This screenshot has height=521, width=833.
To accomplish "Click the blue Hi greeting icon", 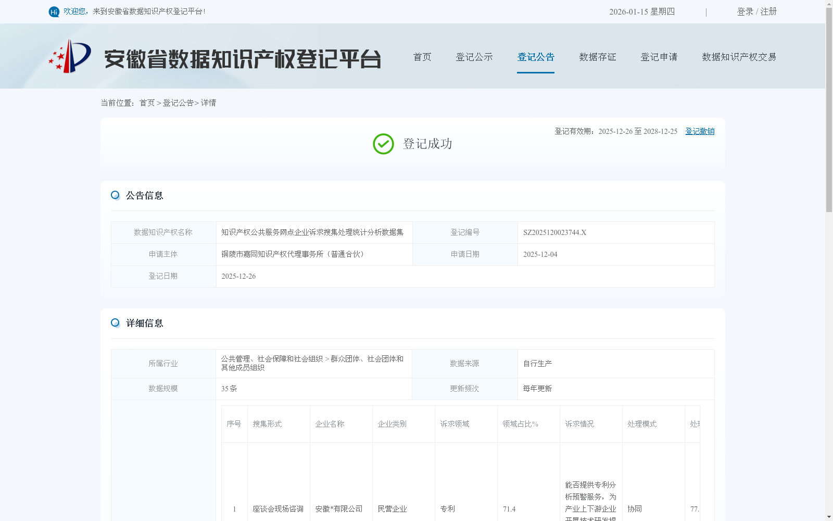I will [x=54, y=11].
